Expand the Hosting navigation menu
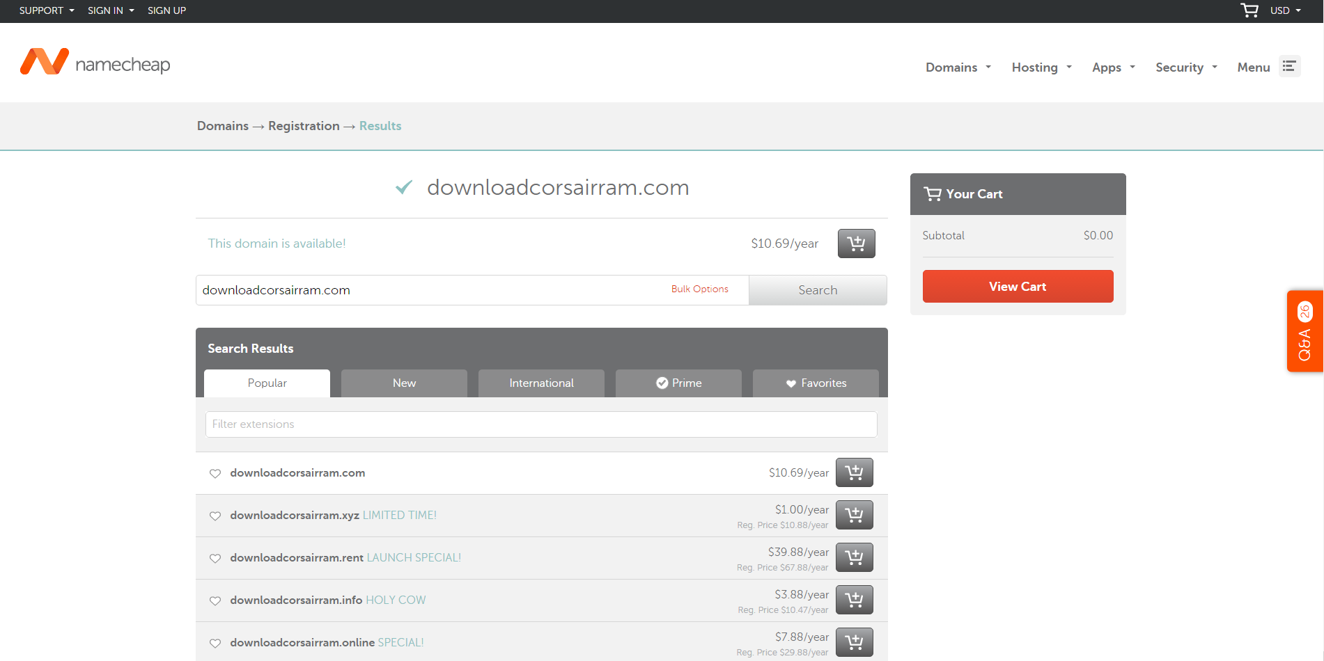Viewport: 1324px width, 661px height. pyautogui.click(x=1041, y=67)
